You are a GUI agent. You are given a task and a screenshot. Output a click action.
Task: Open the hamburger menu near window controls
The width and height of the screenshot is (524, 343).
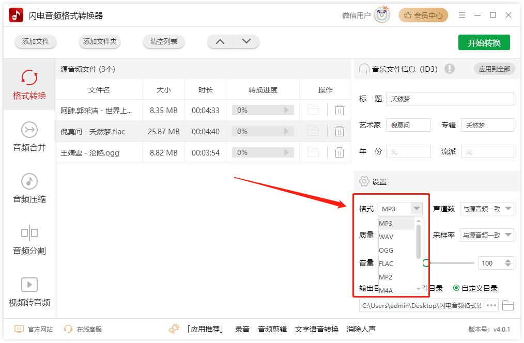[461, 15]
